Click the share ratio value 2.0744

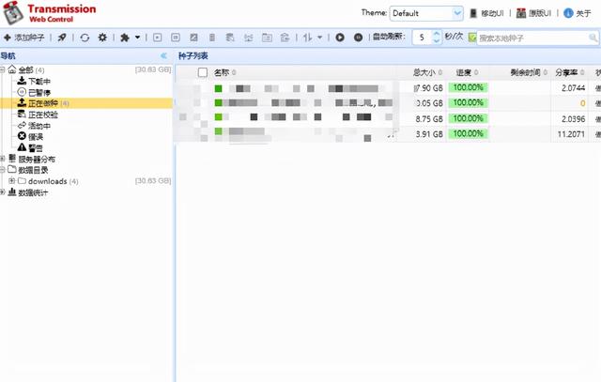pos(574,88)
